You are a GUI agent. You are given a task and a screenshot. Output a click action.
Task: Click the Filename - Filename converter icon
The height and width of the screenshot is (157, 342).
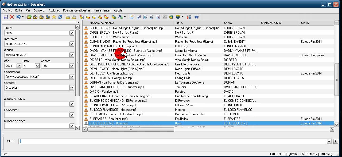(94, 17)
